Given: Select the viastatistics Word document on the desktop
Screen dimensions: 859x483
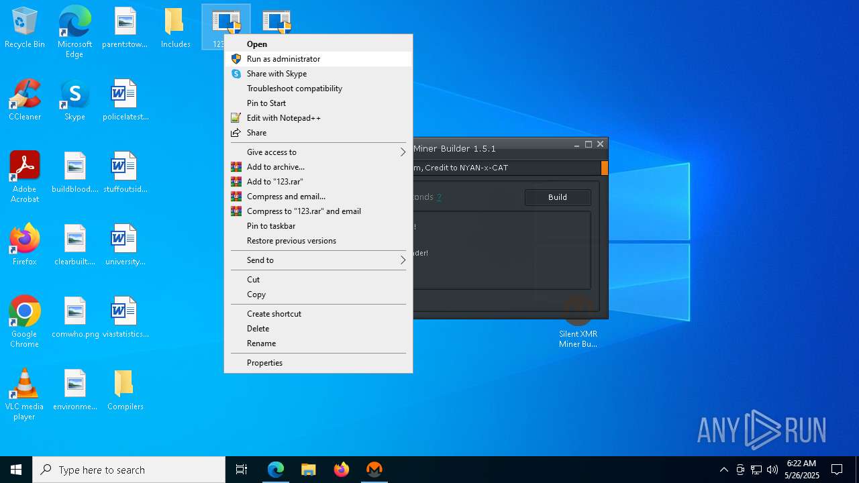Looking at the screenshot, I should coord(125,318).
